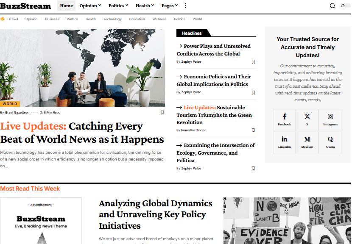Open the Facebook social link
The image size is (352, 244).
pos(284,119)
